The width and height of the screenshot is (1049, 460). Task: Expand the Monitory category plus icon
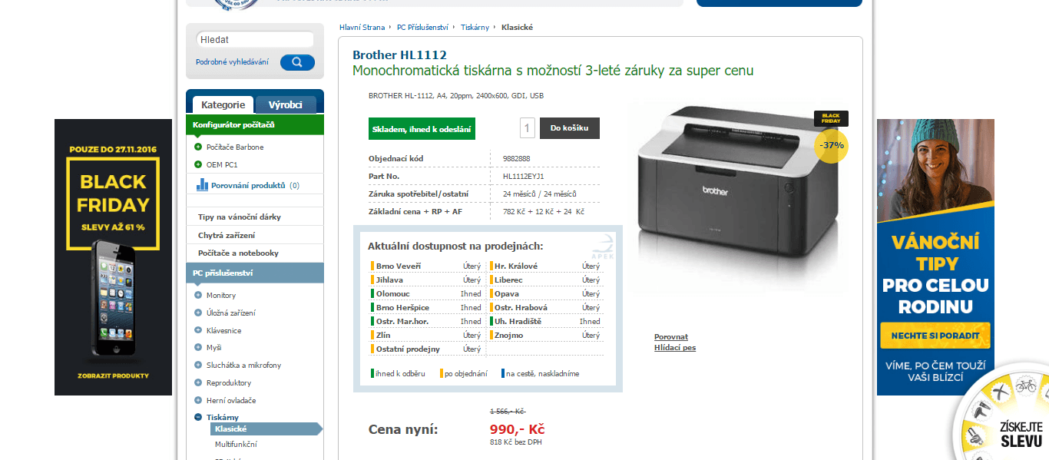[x=198, y=295]
